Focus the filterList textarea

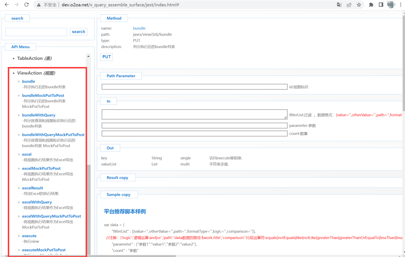pos(194,114)
